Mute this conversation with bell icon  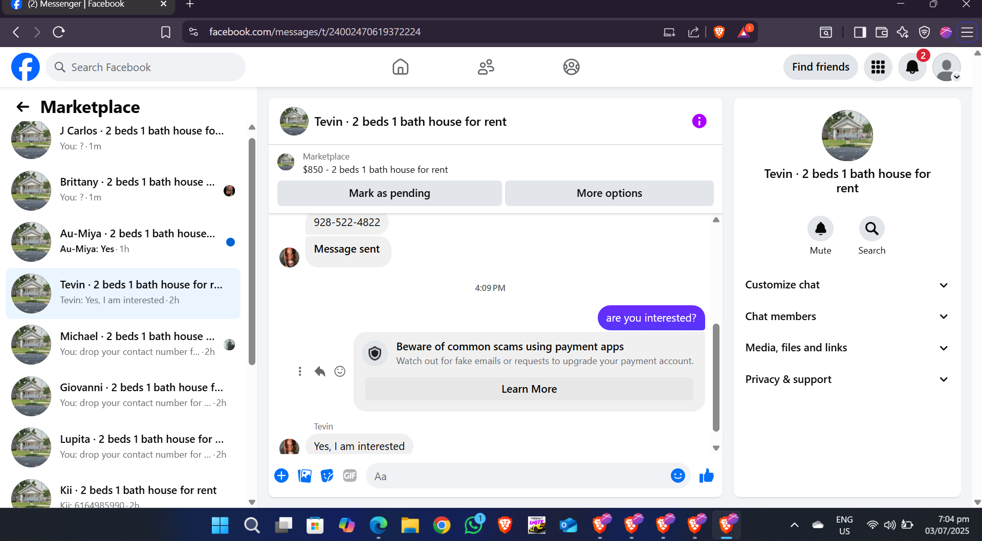click(820, 229)
